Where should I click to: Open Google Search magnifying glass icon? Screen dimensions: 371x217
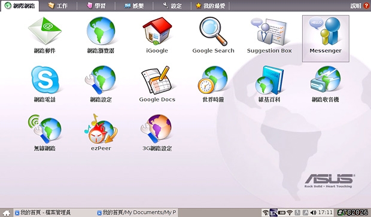pos(213,31)
